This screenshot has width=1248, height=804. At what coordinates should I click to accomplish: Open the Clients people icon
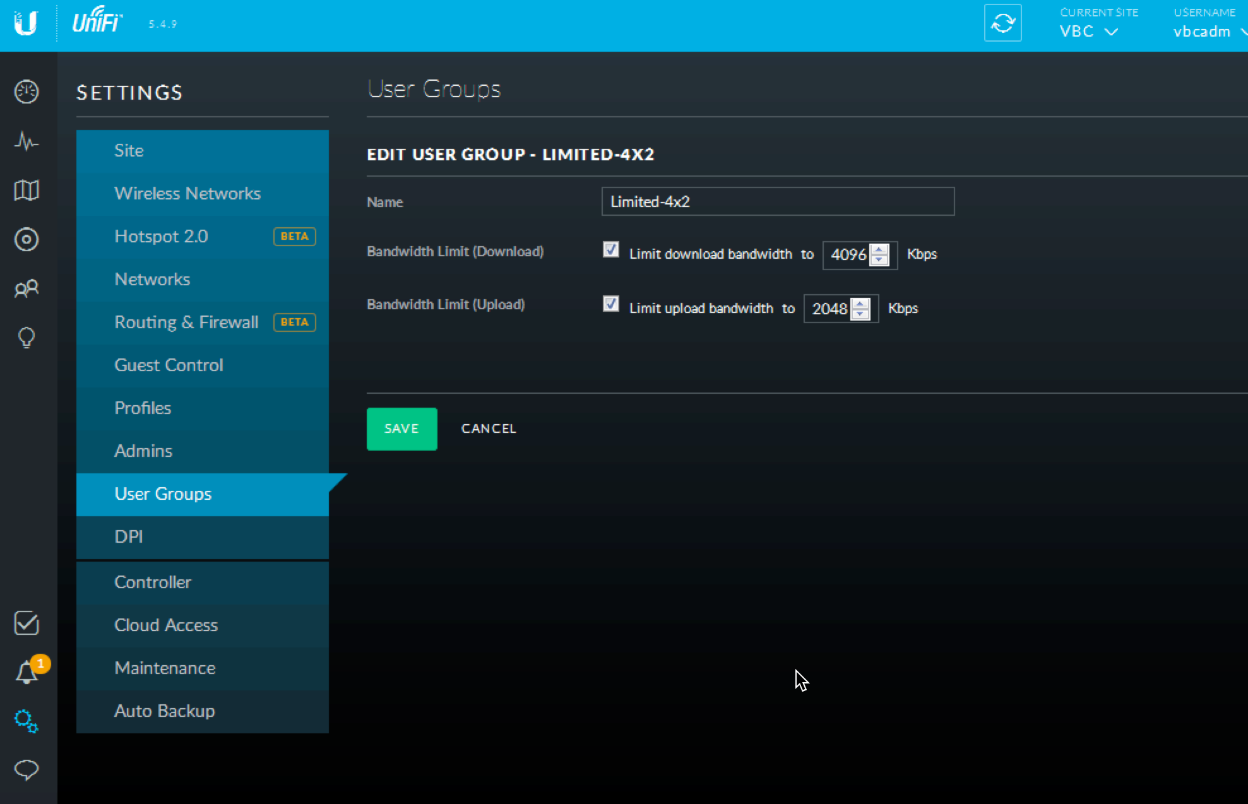click(x=27, y=288)
